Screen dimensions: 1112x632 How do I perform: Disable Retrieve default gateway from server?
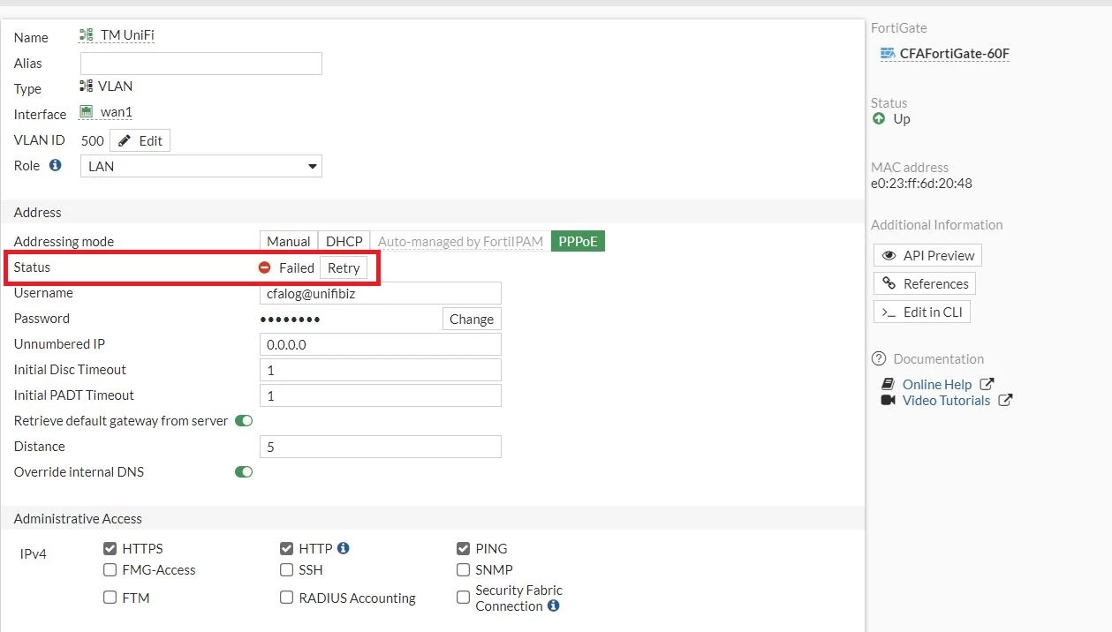point(244,421)
